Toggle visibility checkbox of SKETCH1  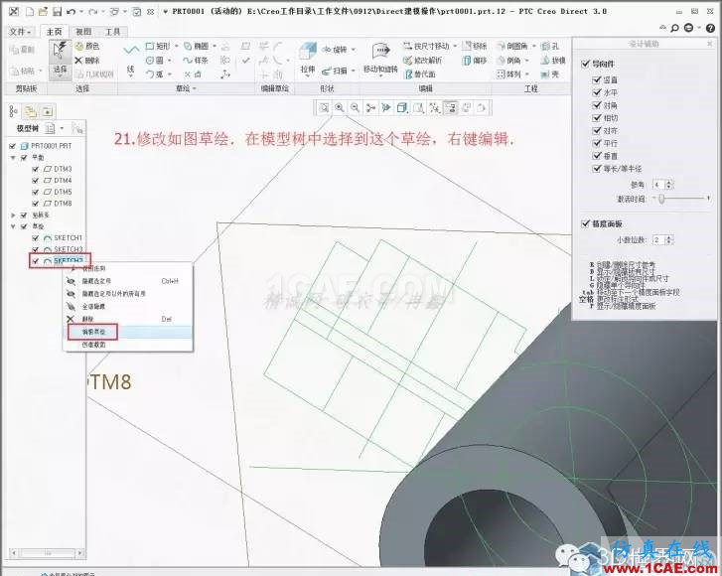point(36,238)
